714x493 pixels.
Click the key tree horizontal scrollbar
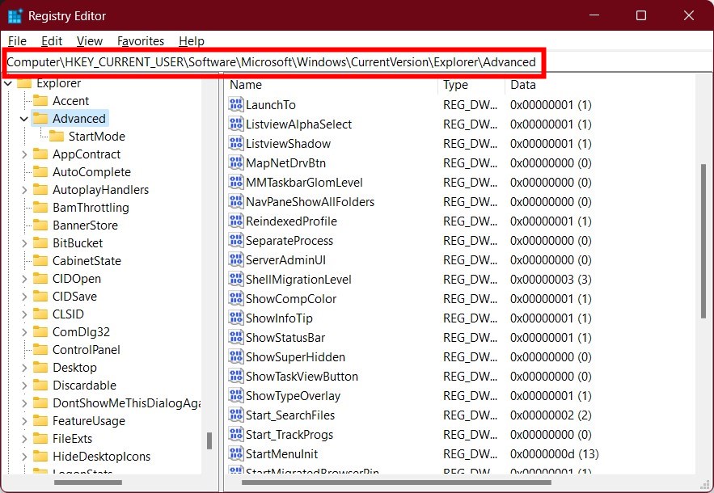(x=88, y=482)
